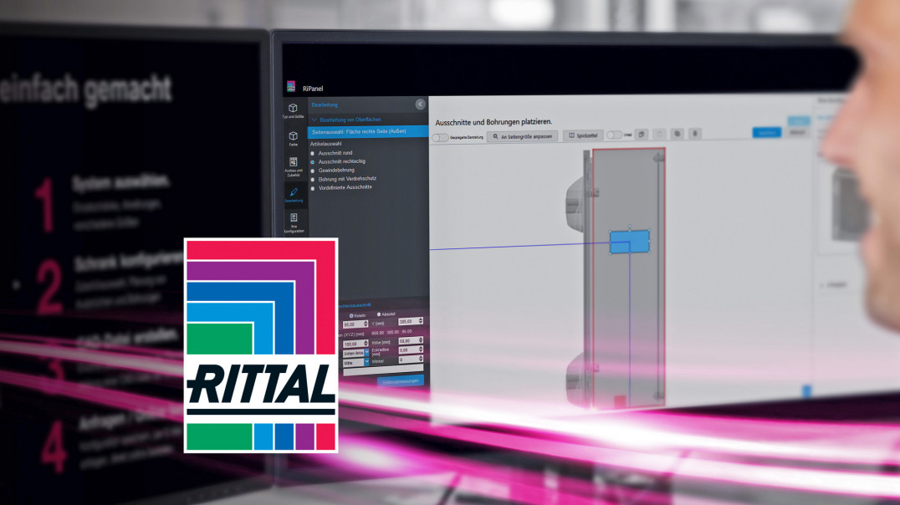Viewport: 900px width, 505px height.
Task: Open the Unten links reference point dropdown
Action: coord(355,353)
